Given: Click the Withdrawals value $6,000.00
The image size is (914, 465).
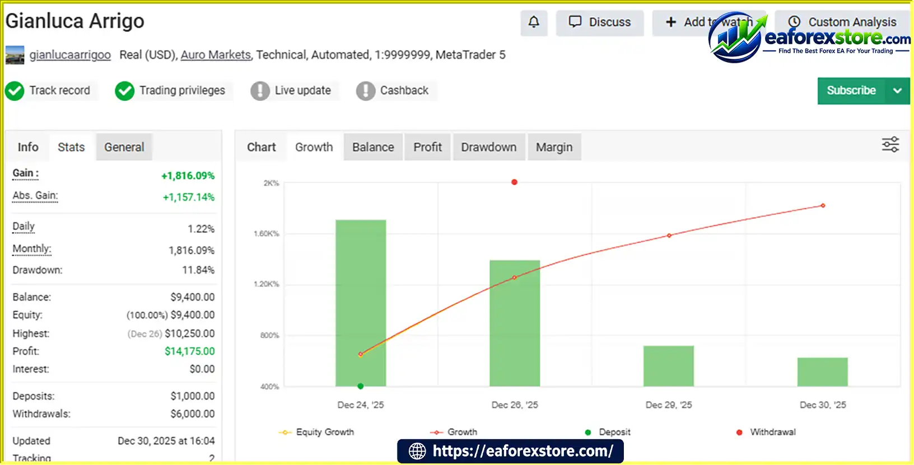Looking at the screenshot, I should click(x=193, y=414).
